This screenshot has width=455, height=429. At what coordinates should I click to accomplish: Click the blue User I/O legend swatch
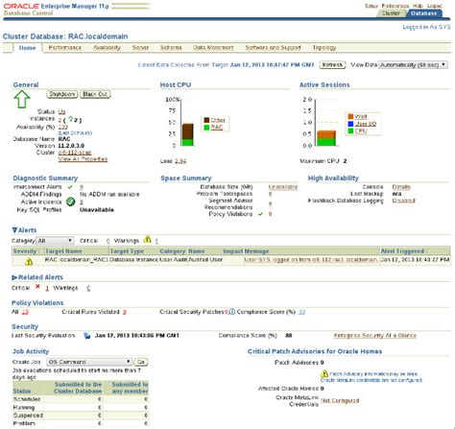[x=350, y=124]
